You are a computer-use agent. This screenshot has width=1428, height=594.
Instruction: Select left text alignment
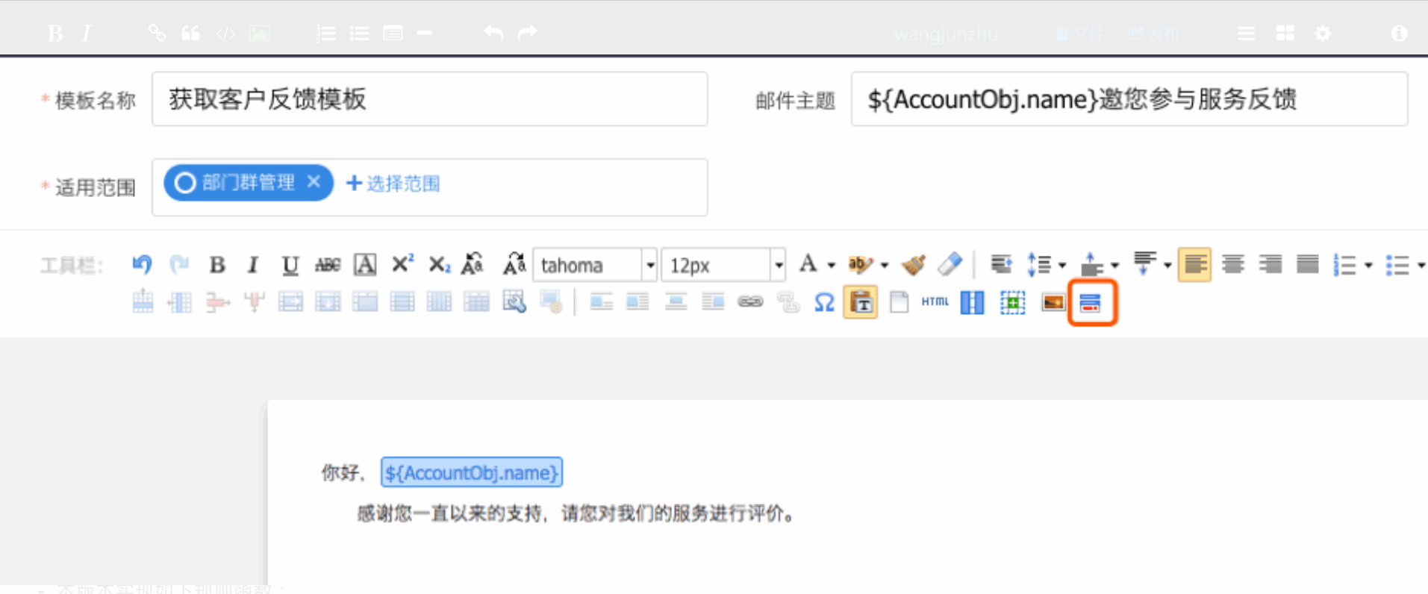point(1194,265)
